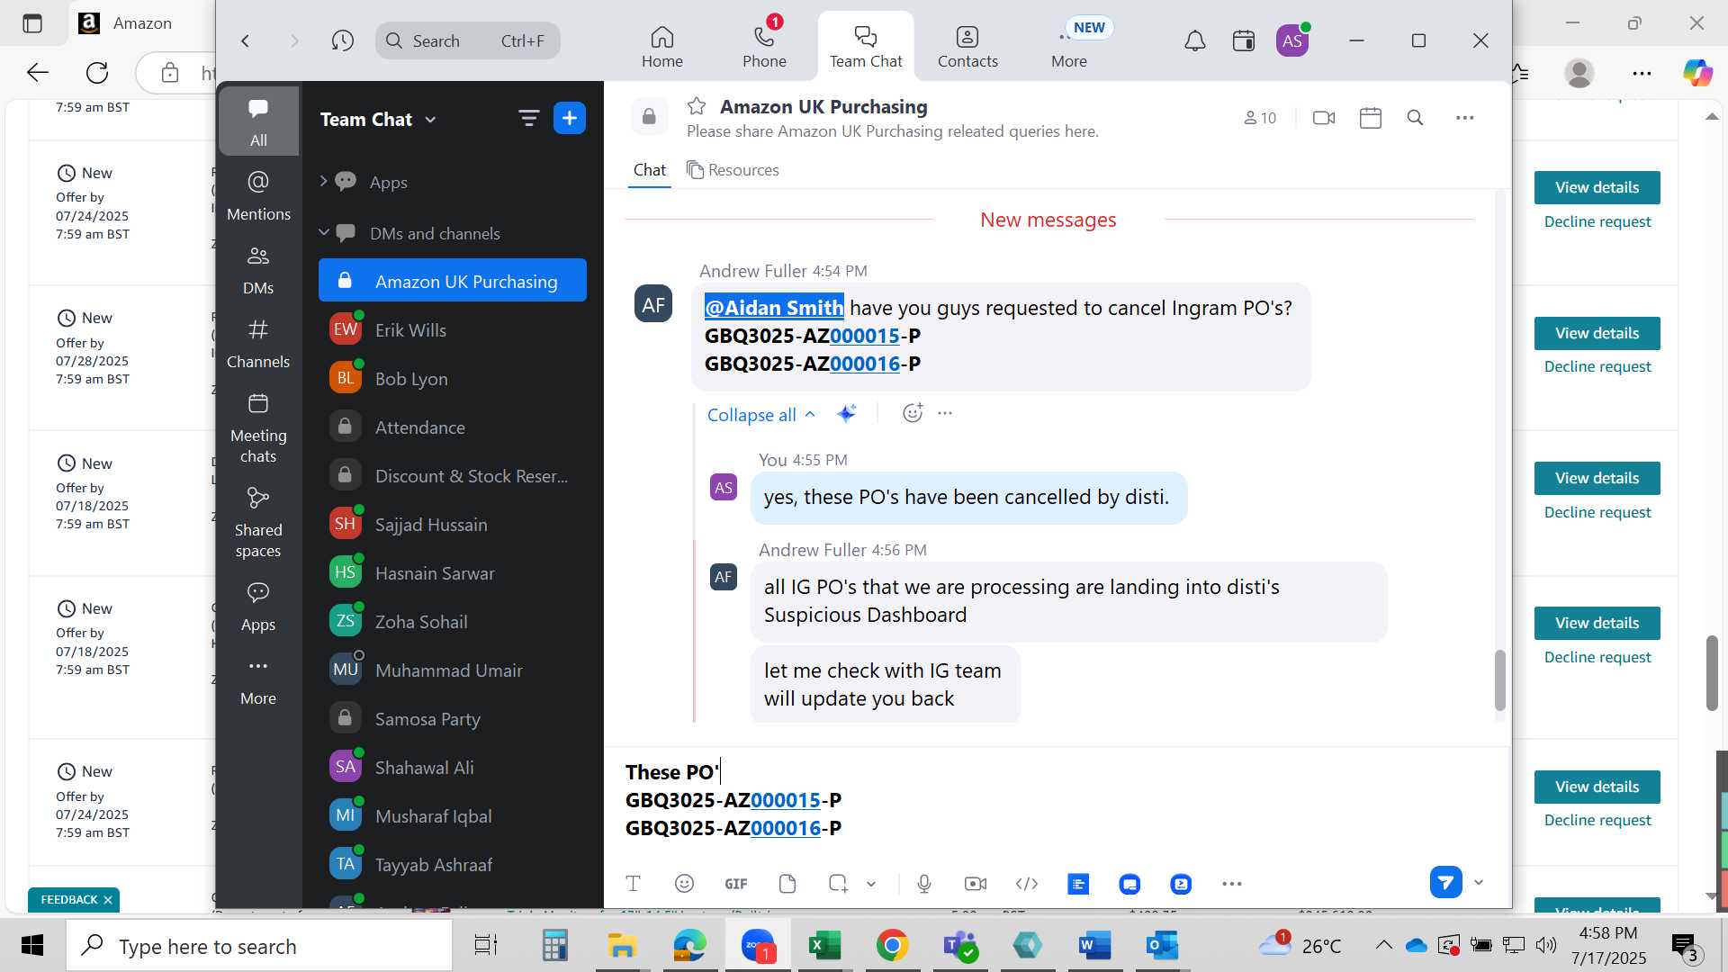Screen dimensions: 1728x972
Task: Open the Contacts tab
Action: [x=967, y=46]
